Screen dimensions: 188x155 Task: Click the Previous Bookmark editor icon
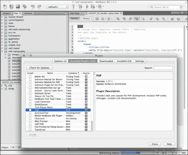coord(151,19)
